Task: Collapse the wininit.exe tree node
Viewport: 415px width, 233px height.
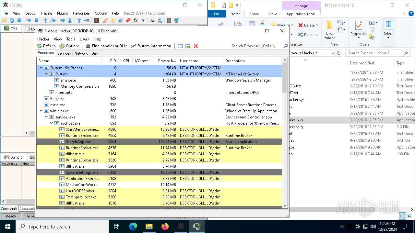Action: (x=41, y=111)
